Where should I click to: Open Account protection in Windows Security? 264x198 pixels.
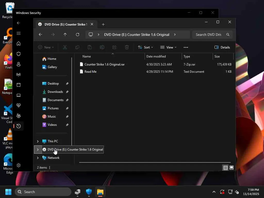click(x=19, y=64)
